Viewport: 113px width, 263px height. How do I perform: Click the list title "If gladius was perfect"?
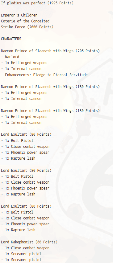tap(23, 3)
